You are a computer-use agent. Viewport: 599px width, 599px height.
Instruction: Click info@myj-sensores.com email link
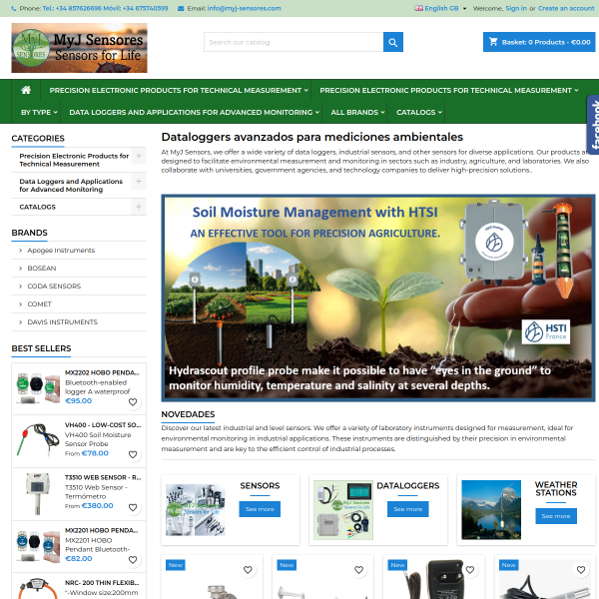245,8
